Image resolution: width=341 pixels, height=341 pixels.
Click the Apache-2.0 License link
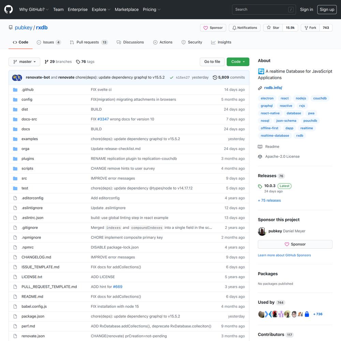tap(282, 157)
